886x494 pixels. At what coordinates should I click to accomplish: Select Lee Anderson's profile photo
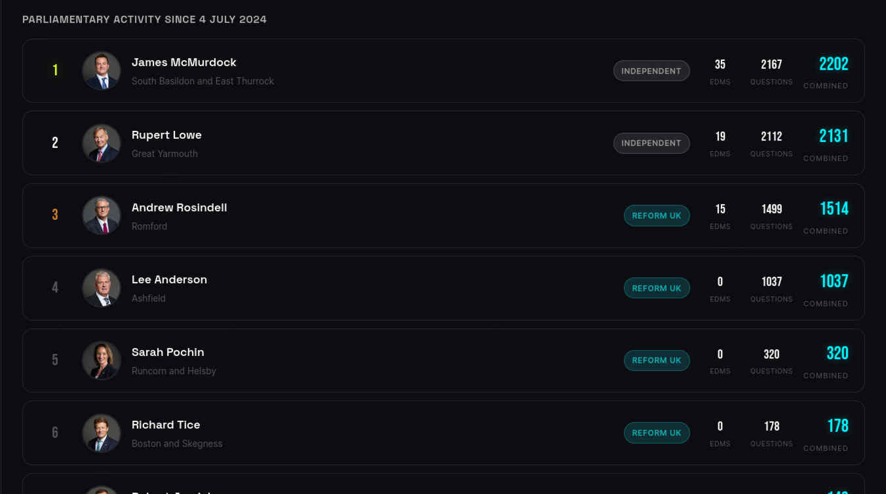click(x=102, y=288)
